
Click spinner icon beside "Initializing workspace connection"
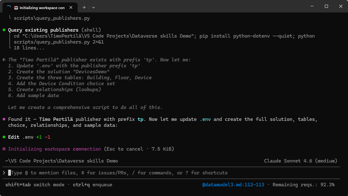[4, 149]
